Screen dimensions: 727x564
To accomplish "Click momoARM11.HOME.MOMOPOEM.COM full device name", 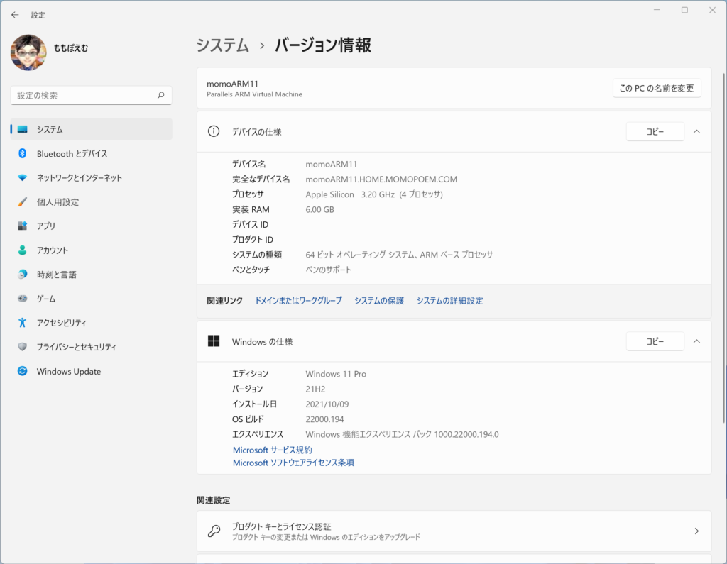I will click(381, 179).
